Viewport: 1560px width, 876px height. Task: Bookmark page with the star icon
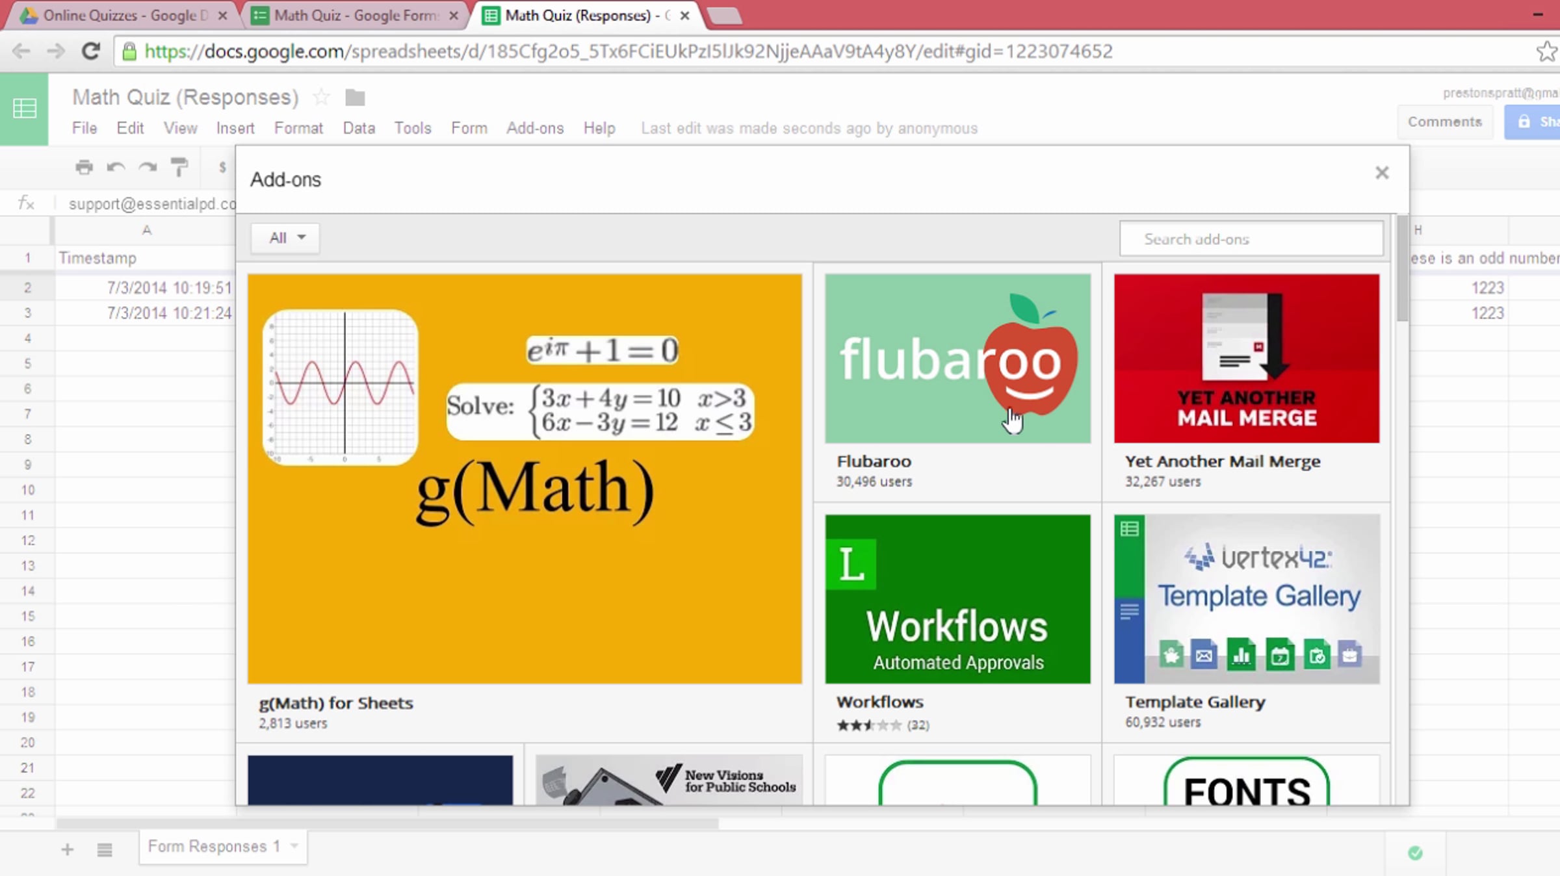pos(1546,51)
